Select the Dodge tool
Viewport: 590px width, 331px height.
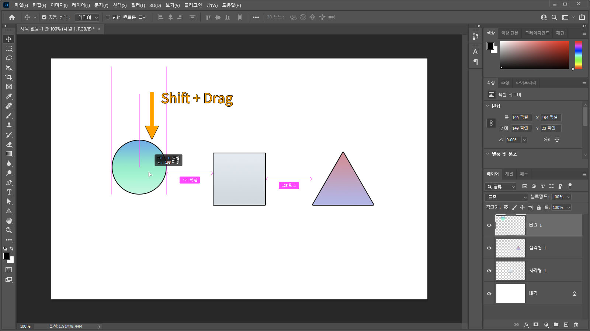pos(9,173)
